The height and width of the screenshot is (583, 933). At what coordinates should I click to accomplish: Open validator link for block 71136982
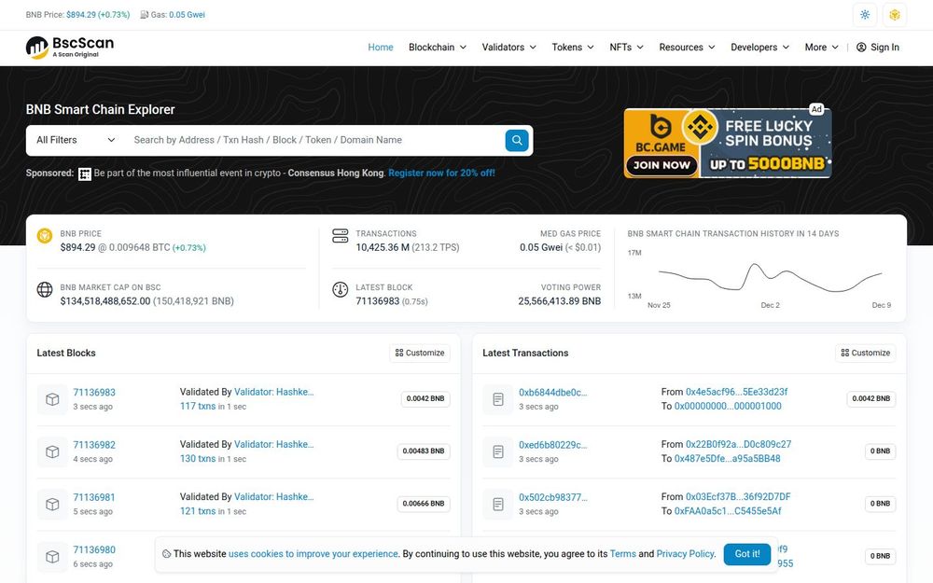tap(273, 444)
